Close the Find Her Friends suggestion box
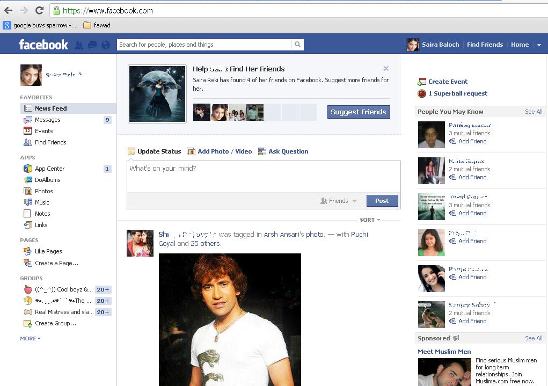Image resolution: width=548 pixels, height=386 pixels. tap(386, 69)
